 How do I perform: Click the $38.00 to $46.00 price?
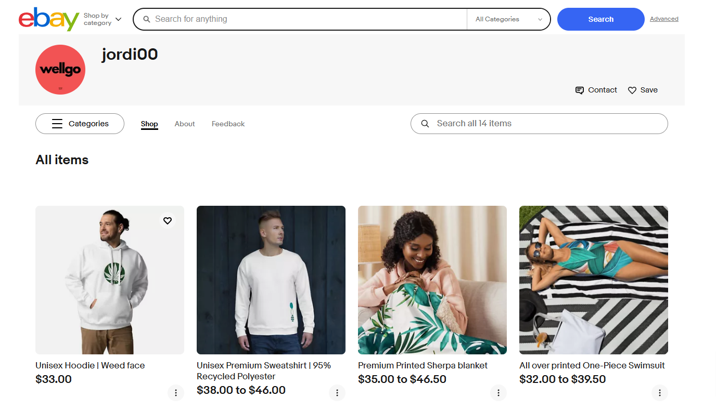point(241,390)
